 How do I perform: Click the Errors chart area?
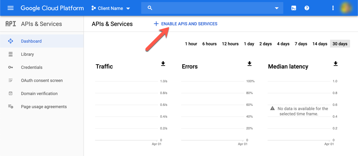(213, 111)
